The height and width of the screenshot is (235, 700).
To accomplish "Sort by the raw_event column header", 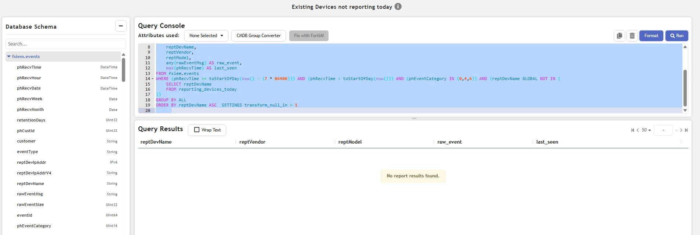I will click(x=449, y=142).
